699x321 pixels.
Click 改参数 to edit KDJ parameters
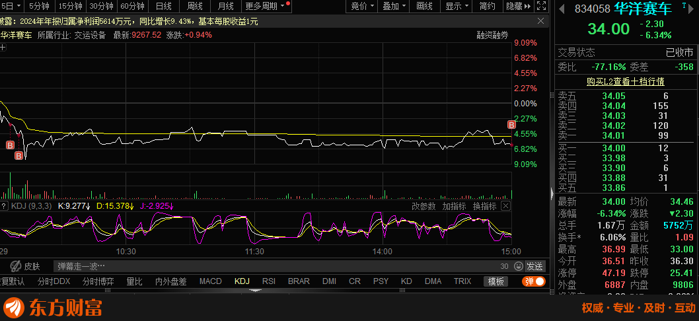click(x=423, y=206)
